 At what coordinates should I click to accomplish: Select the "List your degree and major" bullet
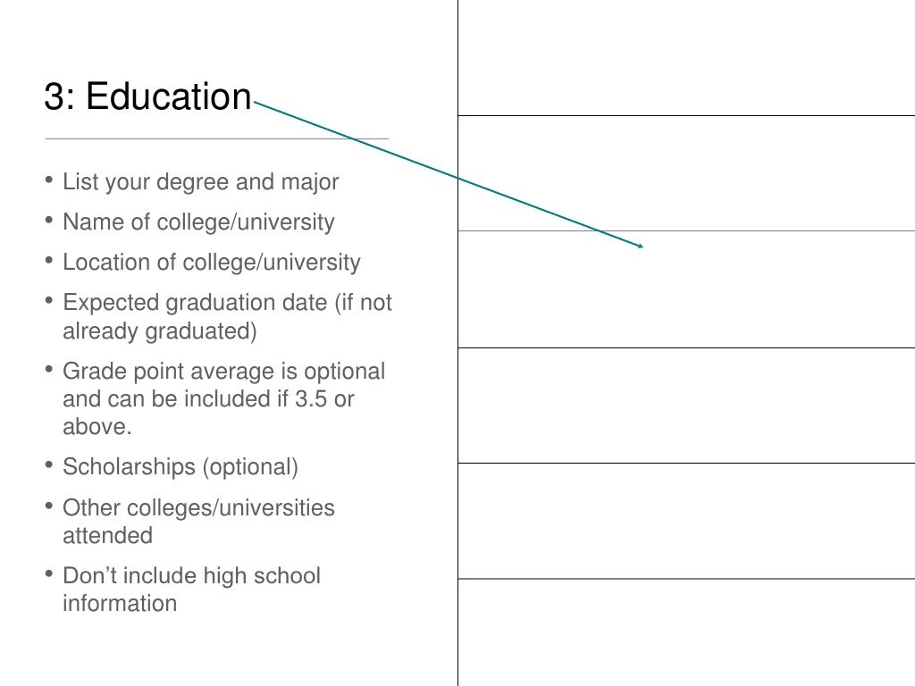201,182
